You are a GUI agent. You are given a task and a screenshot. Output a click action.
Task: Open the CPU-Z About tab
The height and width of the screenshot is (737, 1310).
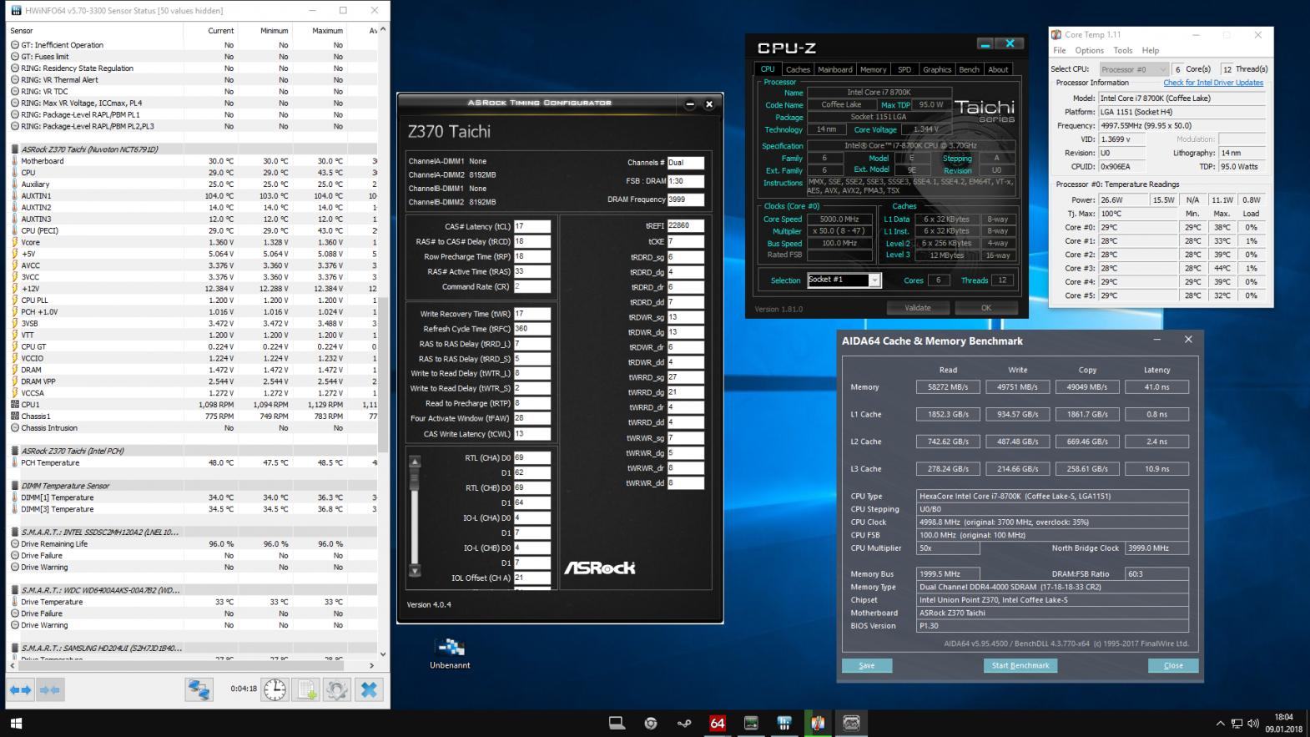pyautogui.click(x=998, y=69)
